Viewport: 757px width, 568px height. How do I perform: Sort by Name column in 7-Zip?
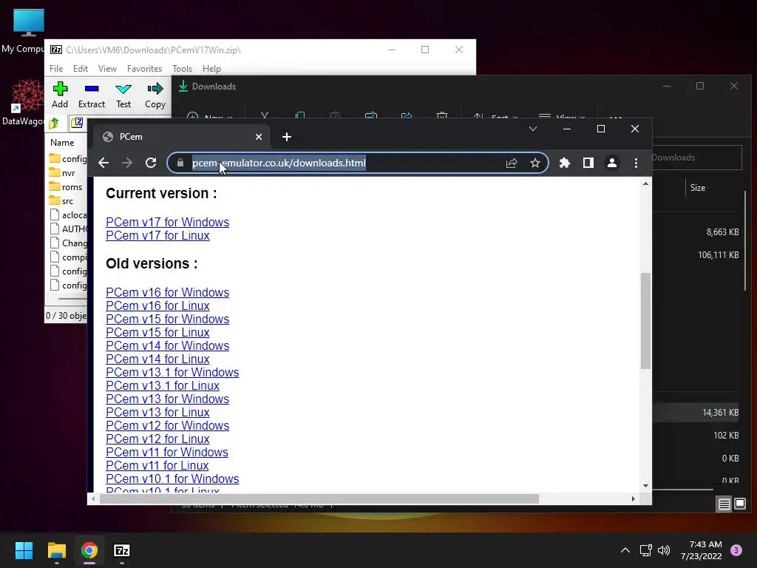click(62, 143)
